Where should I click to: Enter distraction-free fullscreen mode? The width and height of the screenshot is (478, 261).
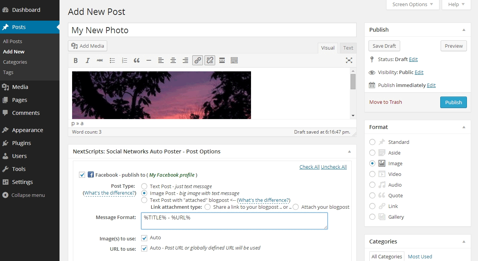[x=349, y=60]
